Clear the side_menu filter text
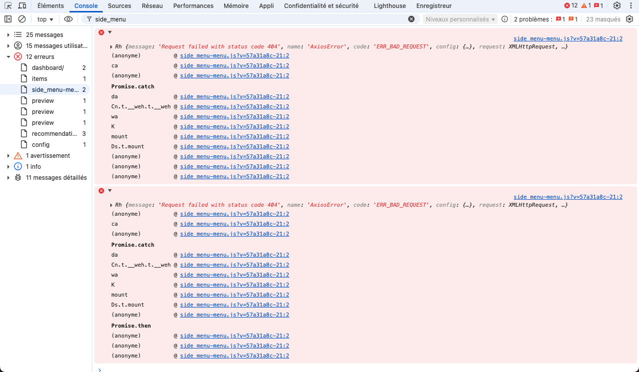639x372 pixels. pyautogui.click(x=411, y=19)
